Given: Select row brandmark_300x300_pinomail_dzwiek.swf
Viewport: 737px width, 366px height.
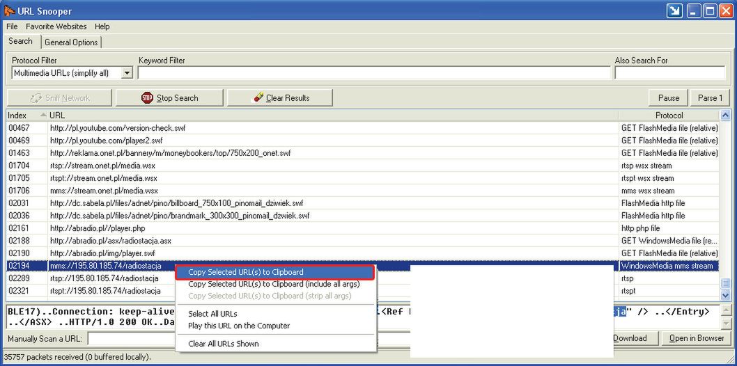Looking at the screenshot, I should (x=363, y=216).
